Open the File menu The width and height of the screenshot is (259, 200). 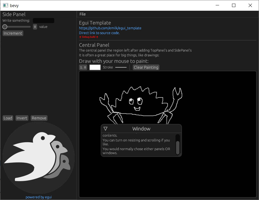click(82, 14)
